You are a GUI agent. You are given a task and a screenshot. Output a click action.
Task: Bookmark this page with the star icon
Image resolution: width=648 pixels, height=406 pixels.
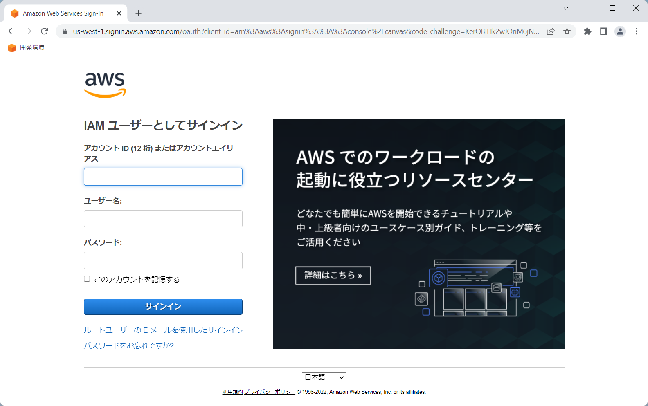[567, 31]
